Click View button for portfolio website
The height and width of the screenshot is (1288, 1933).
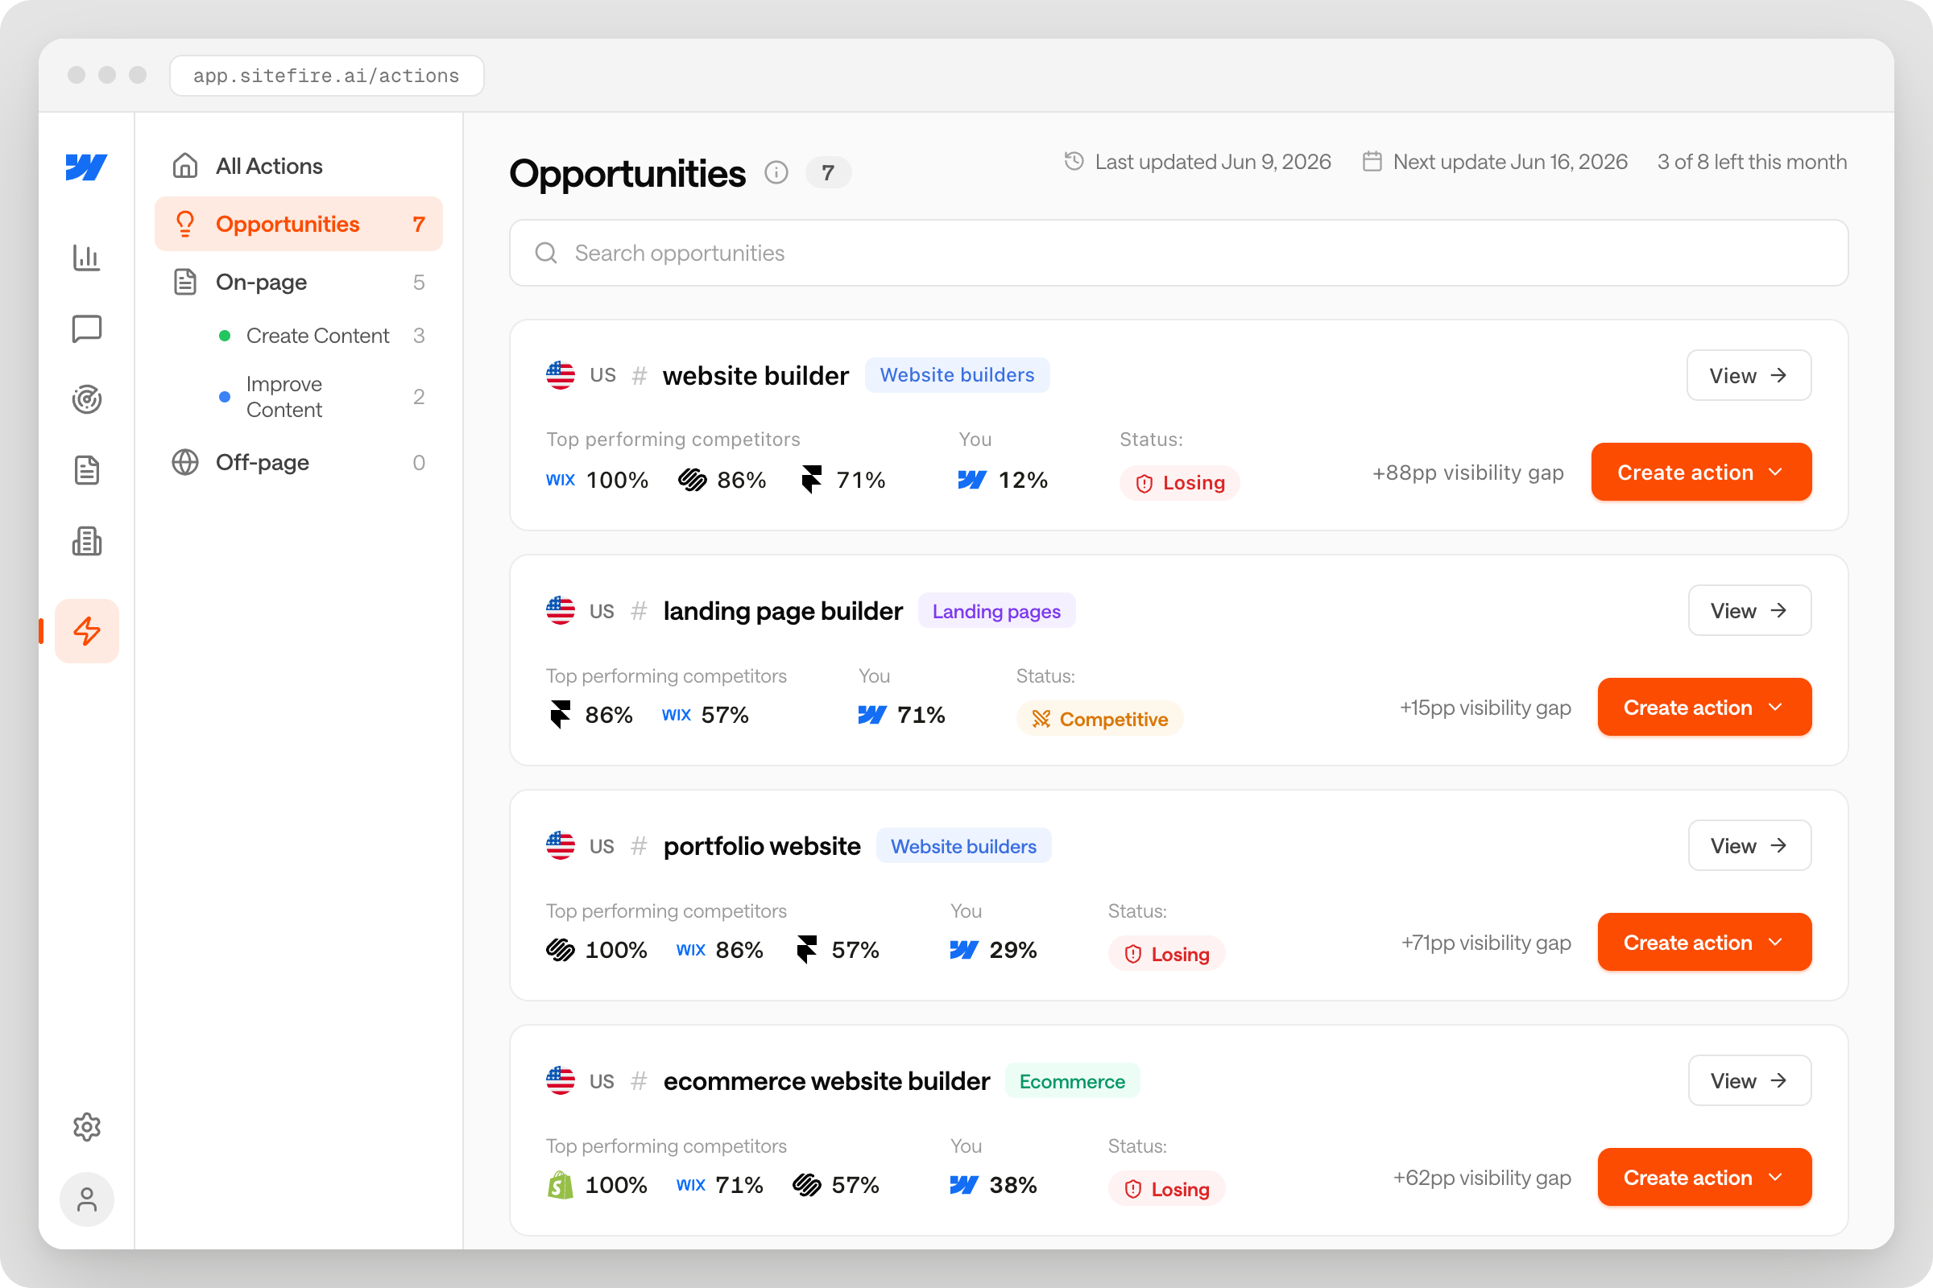[x=1749, y=845]
